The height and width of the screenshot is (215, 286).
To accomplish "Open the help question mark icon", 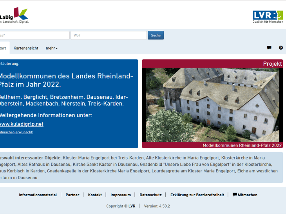I will pos(281,48).
